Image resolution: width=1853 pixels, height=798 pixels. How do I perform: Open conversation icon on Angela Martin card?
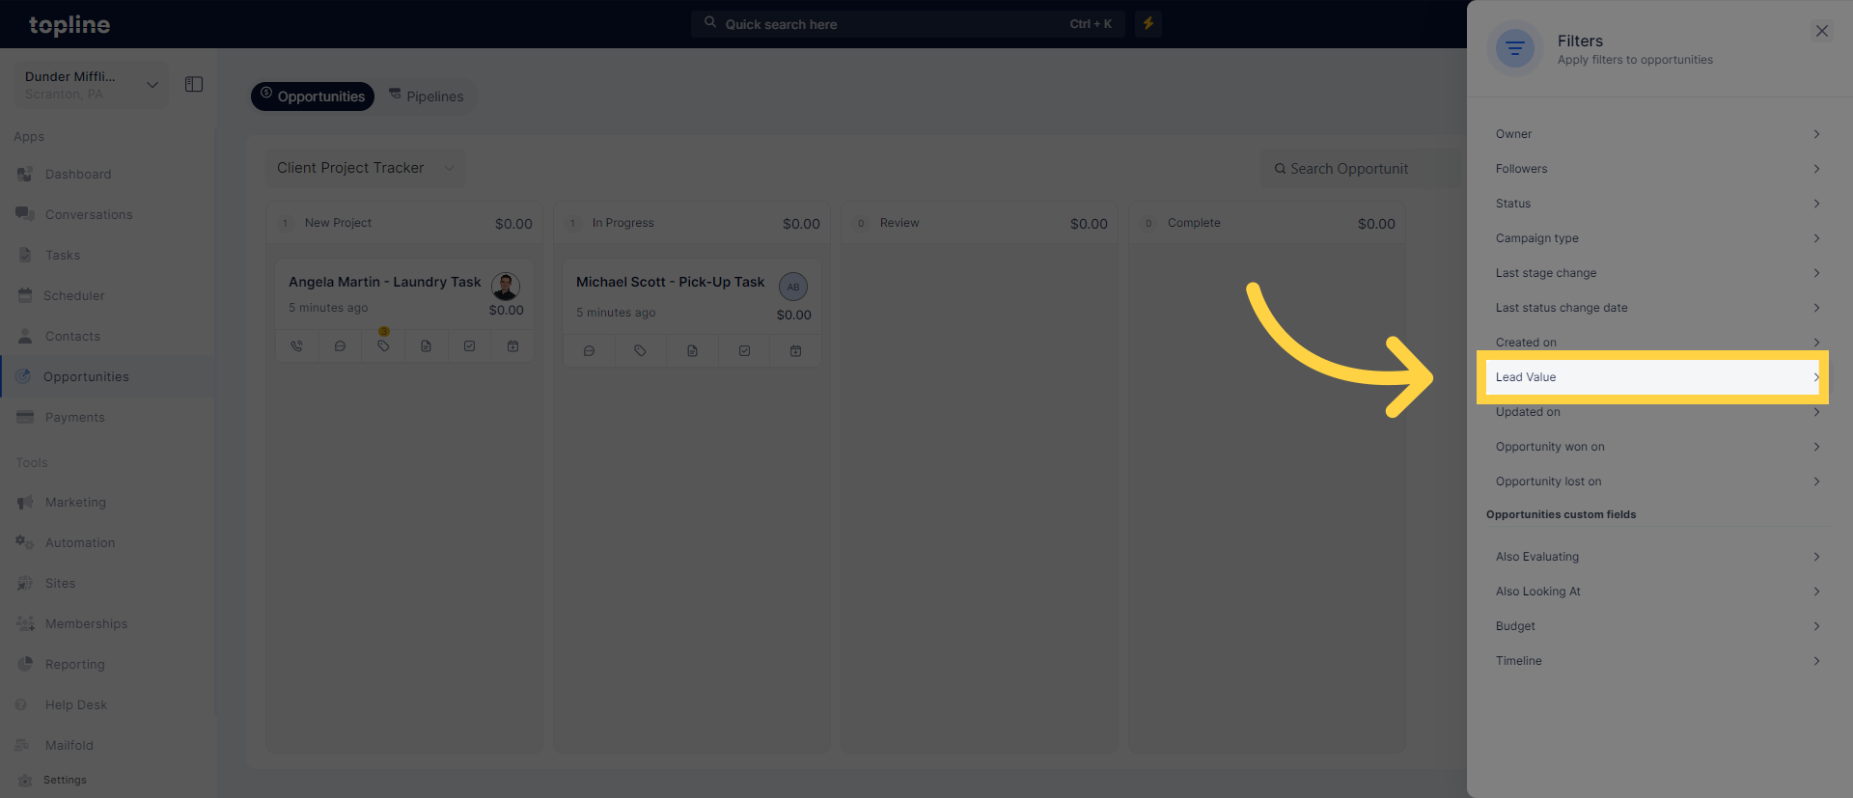[x=340, y=346]
